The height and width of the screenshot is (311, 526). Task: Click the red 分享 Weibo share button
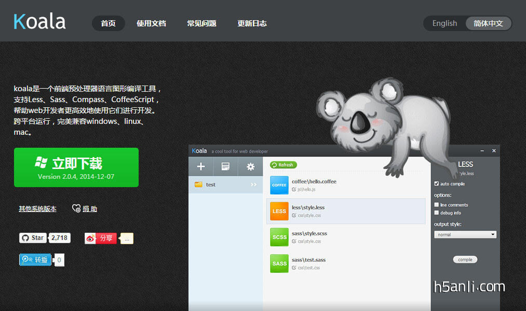tap(101, 238)
